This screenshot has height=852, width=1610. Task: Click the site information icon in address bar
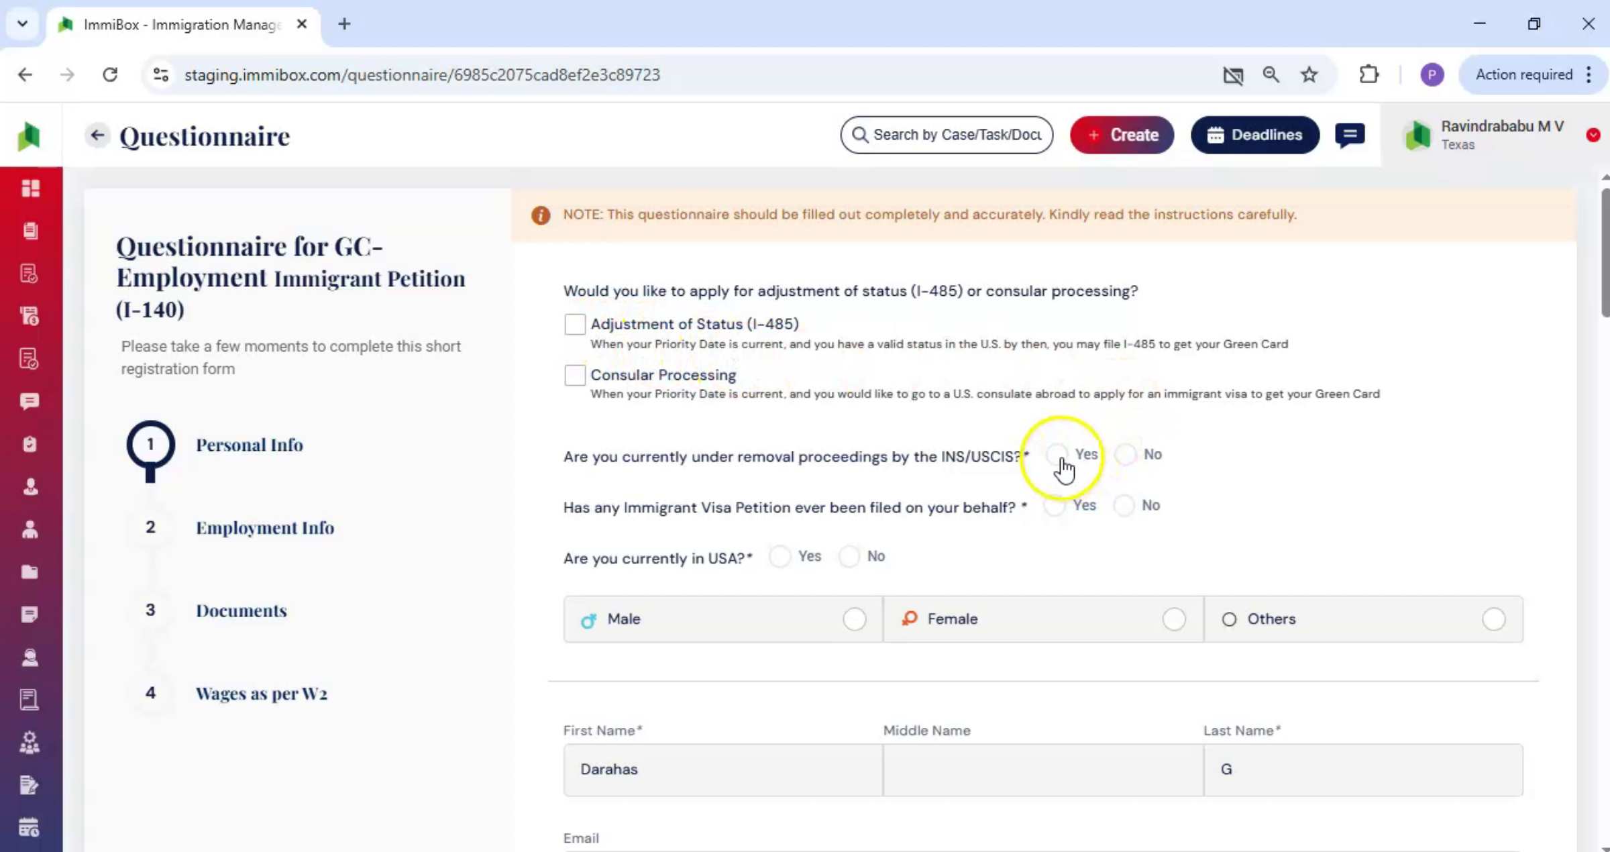pyautogui.click(x=161, y=74)
